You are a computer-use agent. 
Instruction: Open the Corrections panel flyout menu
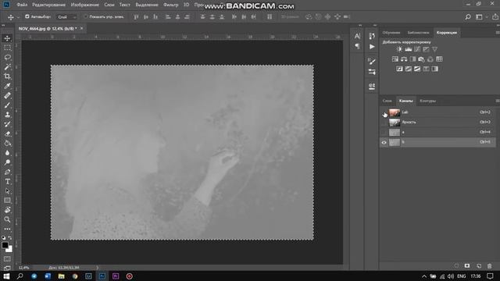(497, 33)
